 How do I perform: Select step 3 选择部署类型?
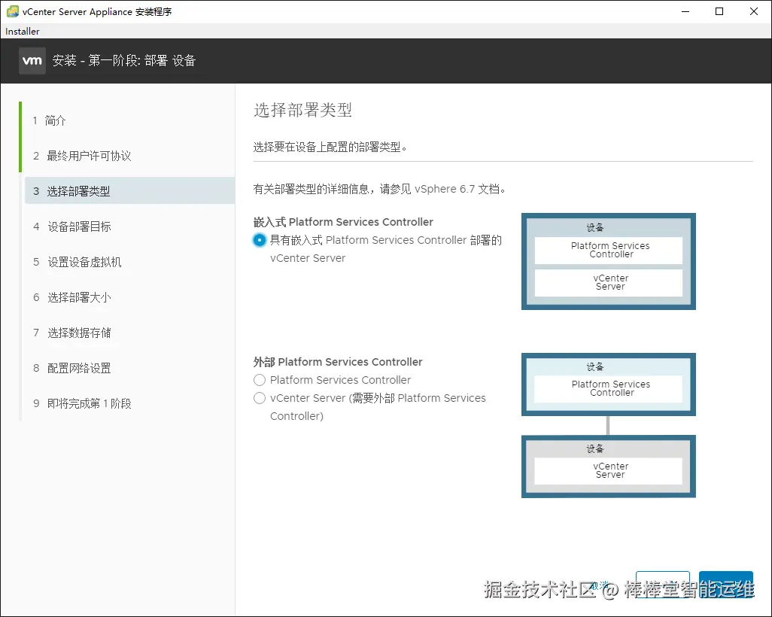(129, 190)
